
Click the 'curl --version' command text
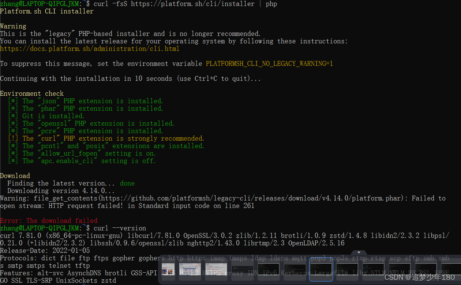(x=120, y=228)
